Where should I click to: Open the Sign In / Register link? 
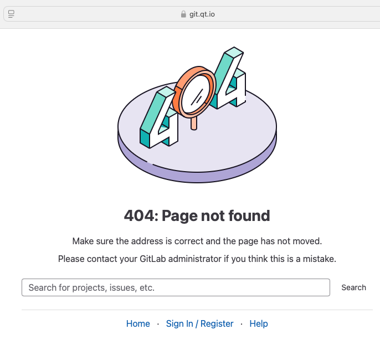pyautogui.click(x=199, y=323)
